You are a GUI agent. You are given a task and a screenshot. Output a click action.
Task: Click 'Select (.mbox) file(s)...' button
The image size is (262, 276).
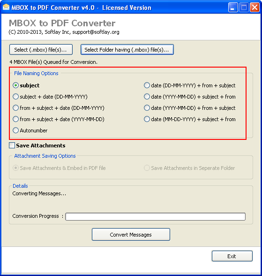(41, 50)
